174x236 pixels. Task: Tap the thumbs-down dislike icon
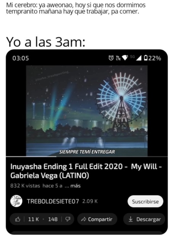[68, 219]
